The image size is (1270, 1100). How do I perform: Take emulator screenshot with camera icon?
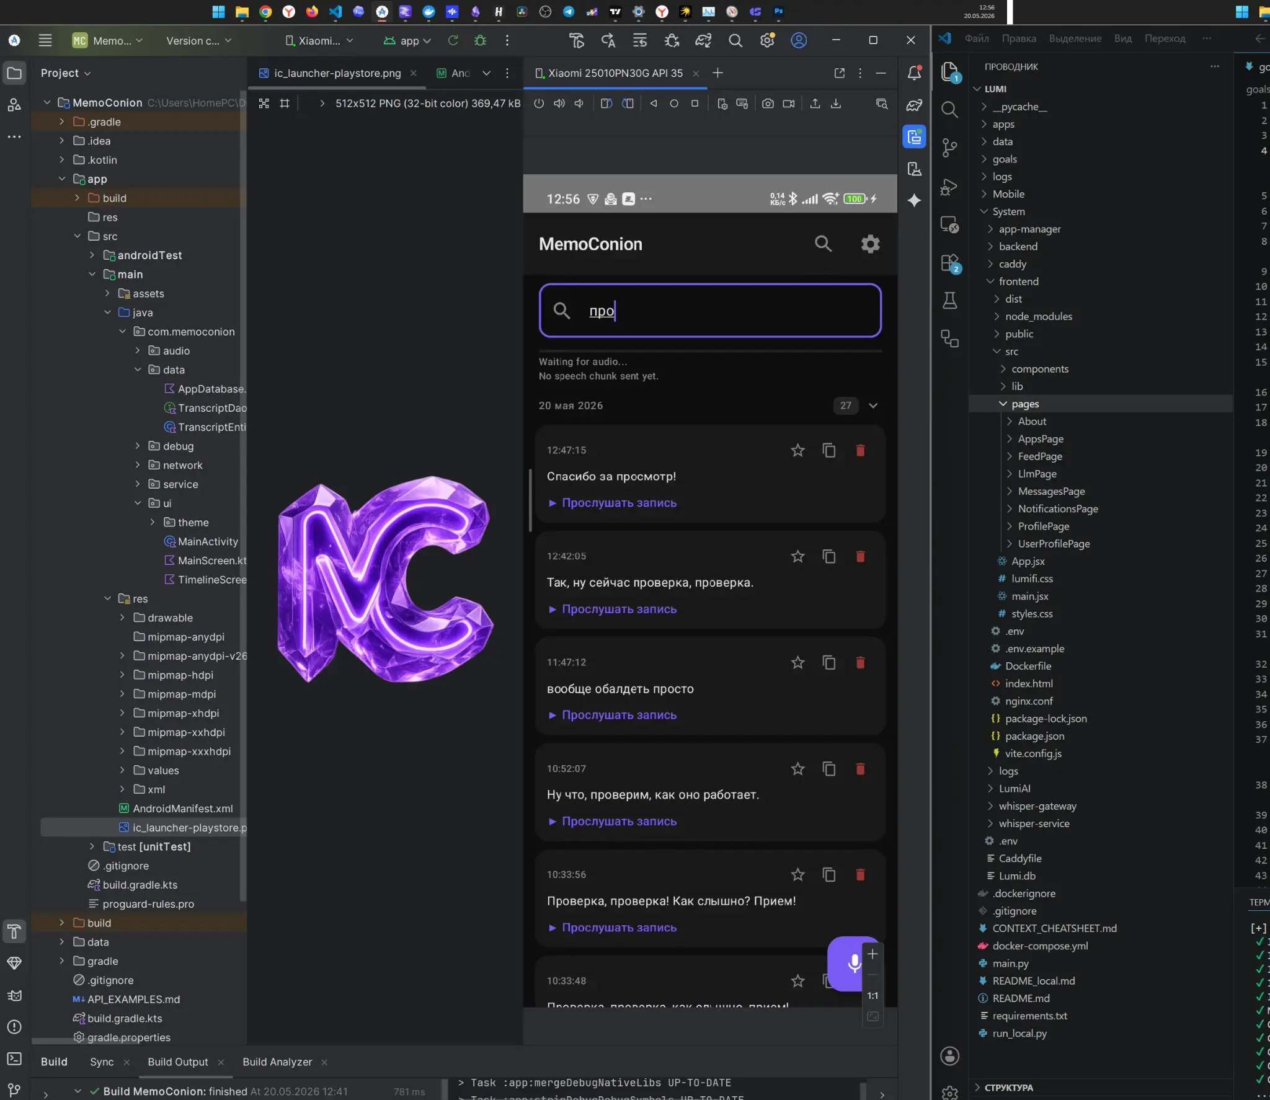(768, 104)
